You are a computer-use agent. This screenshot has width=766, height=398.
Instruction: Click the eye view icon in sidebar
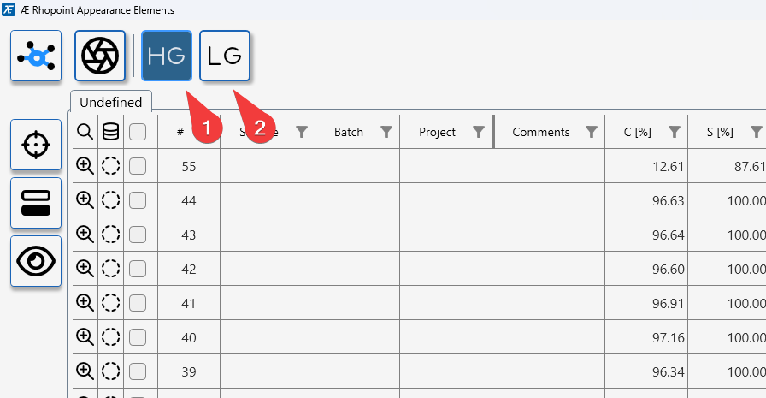(x=36, y=261)
